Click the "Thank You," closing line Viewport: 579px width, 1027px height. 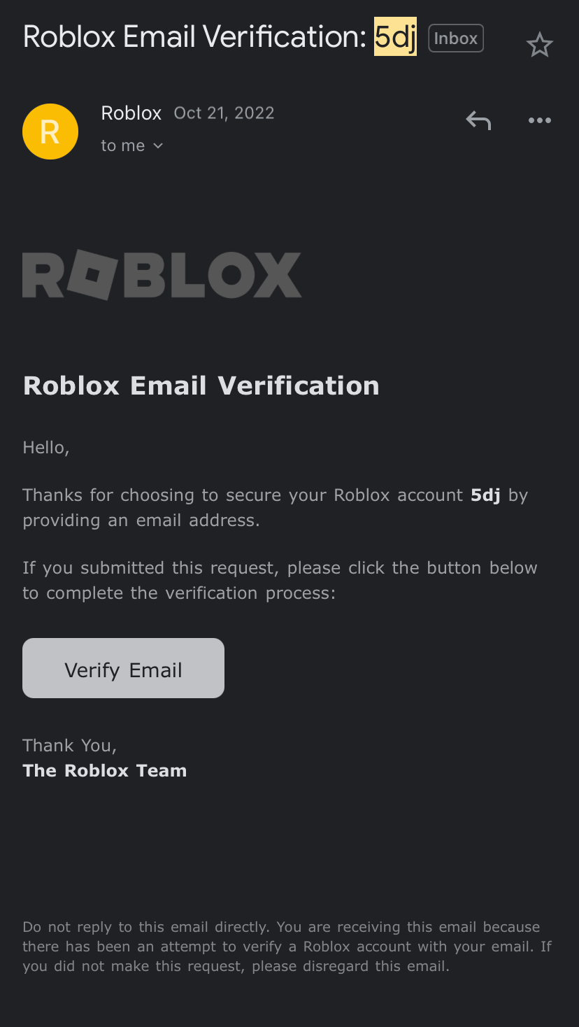70,746
